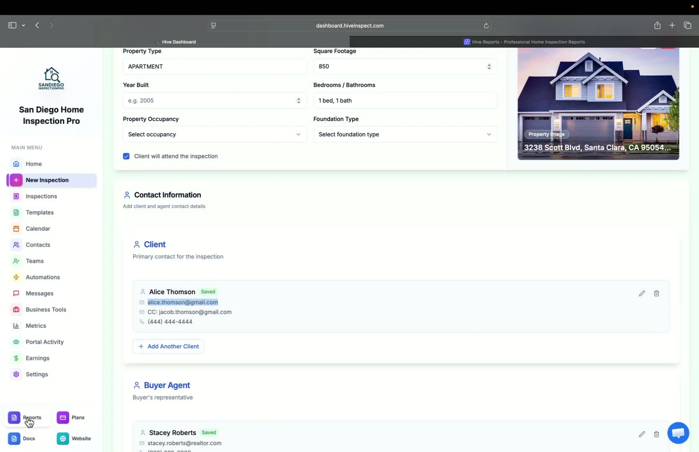Open Business Tools from the sidebar
Viewport: 699px width, 452px height.
[46, 309]
